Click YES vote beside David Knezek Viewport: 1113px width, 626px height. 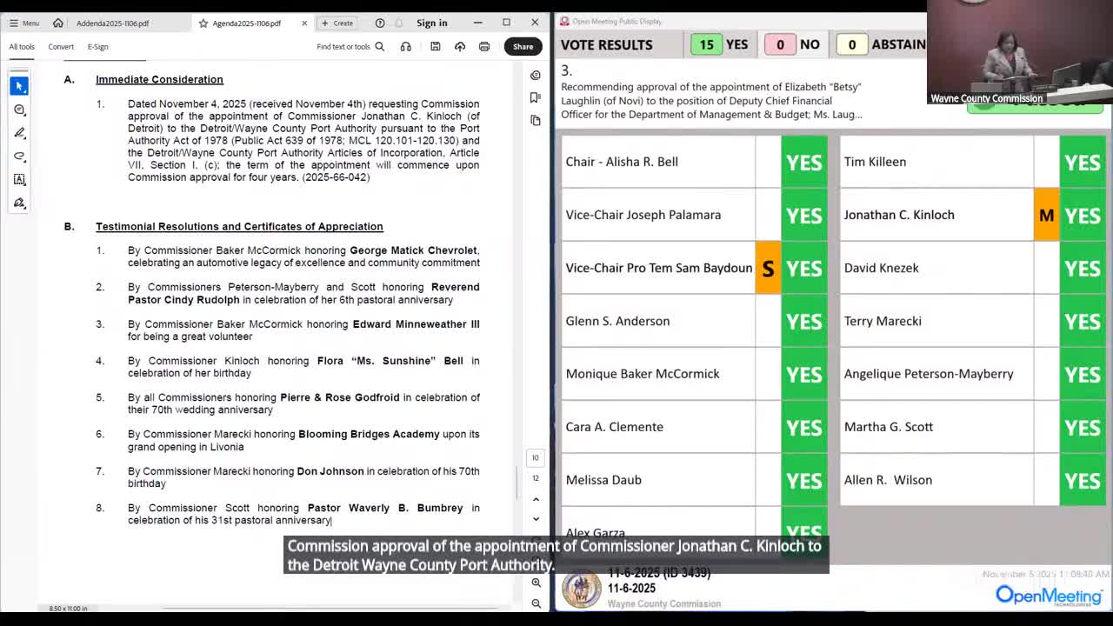point(1083,268)
